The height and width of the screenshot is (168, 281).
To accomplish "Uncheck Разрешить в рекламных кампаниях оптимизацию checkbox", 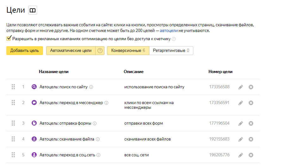I will (x=9, y=38).
